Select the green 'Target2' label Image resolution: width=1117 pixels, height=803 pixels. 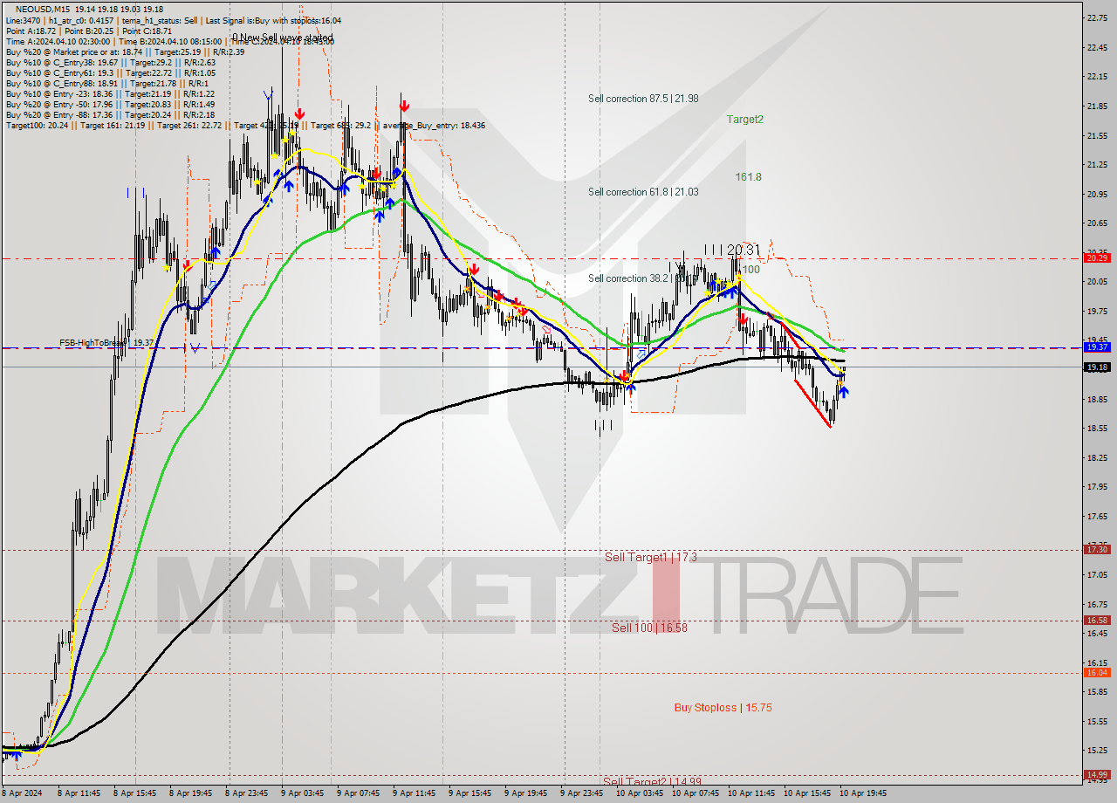click(745, 120)
